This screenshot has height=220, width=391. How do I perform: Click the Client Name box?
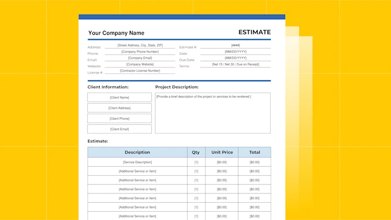(119, 97)
